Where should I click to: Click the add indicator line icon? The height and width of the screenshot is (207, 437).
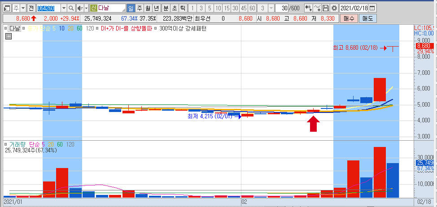click(317, 9)
